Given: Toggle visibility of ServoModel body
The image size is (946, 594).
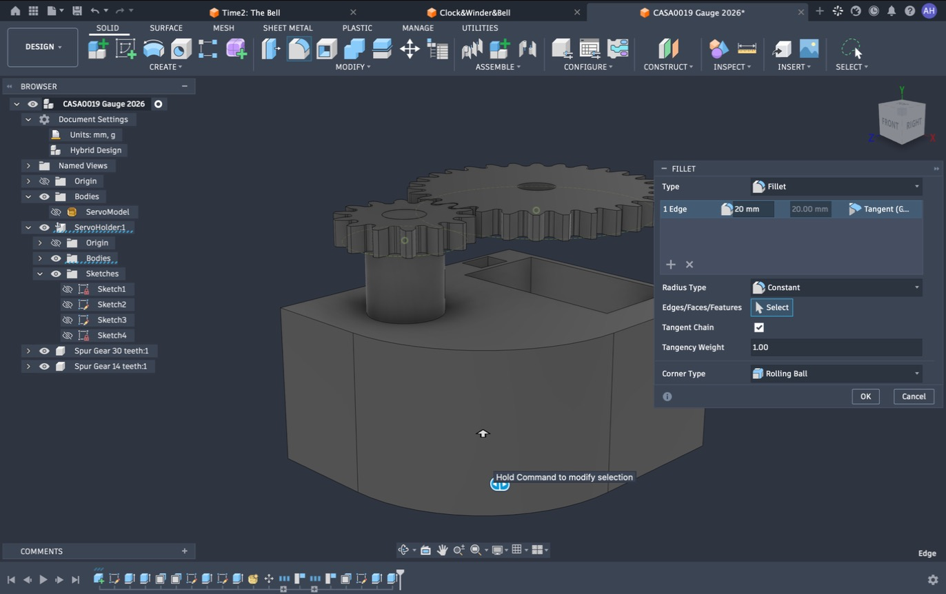Looking at the screenshot, I should coord(56,212).
